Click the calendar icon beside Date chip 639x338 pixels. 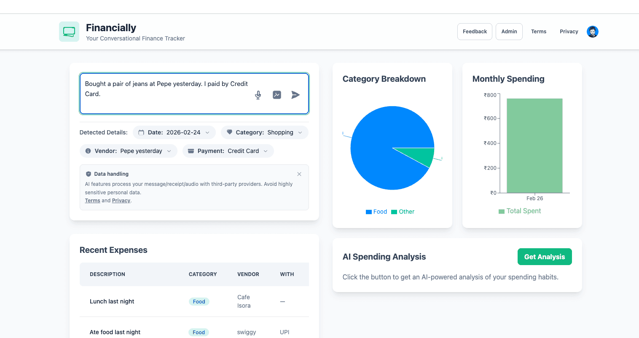click(141, 132)
